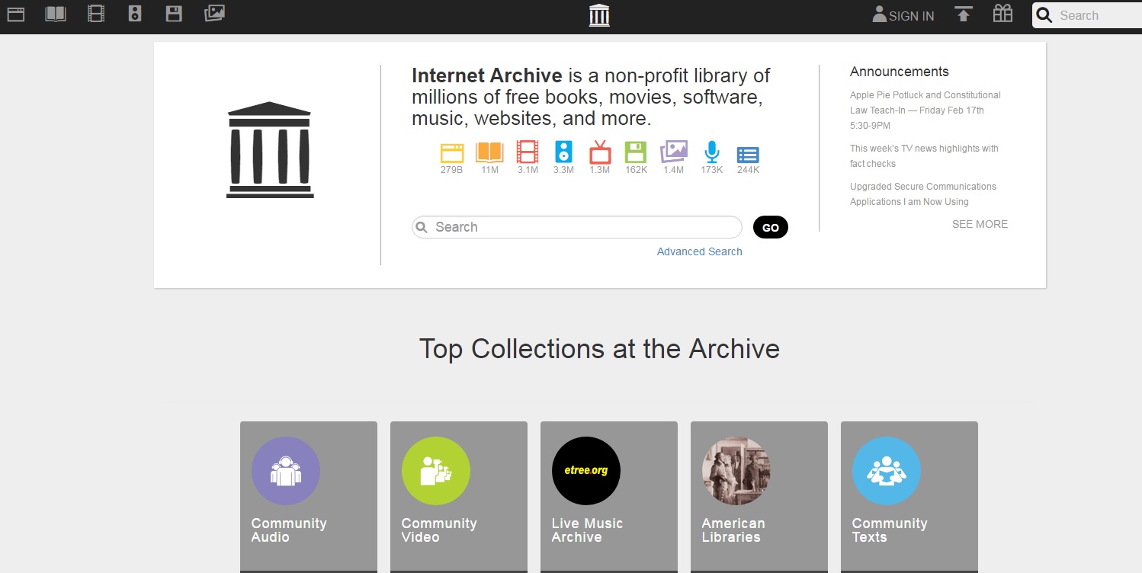
Task: Click SIGN IN in the top bar
Action: 903,15
